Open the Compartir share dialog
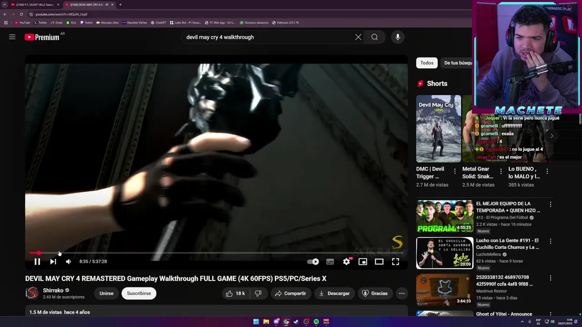The width and height of the screenshot is (582, 327). pyautogui.click(x=291, y=293)
